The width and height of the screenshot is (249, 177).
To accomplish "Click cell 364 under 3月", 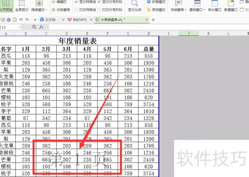I will coord(67,111).
